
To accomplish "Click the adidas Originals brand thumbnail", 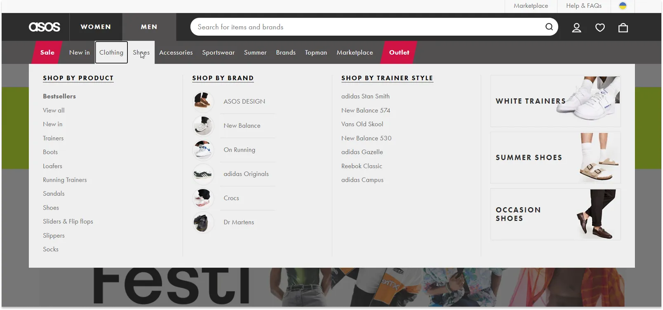I will pyautogui.click(x=203, y=174).
